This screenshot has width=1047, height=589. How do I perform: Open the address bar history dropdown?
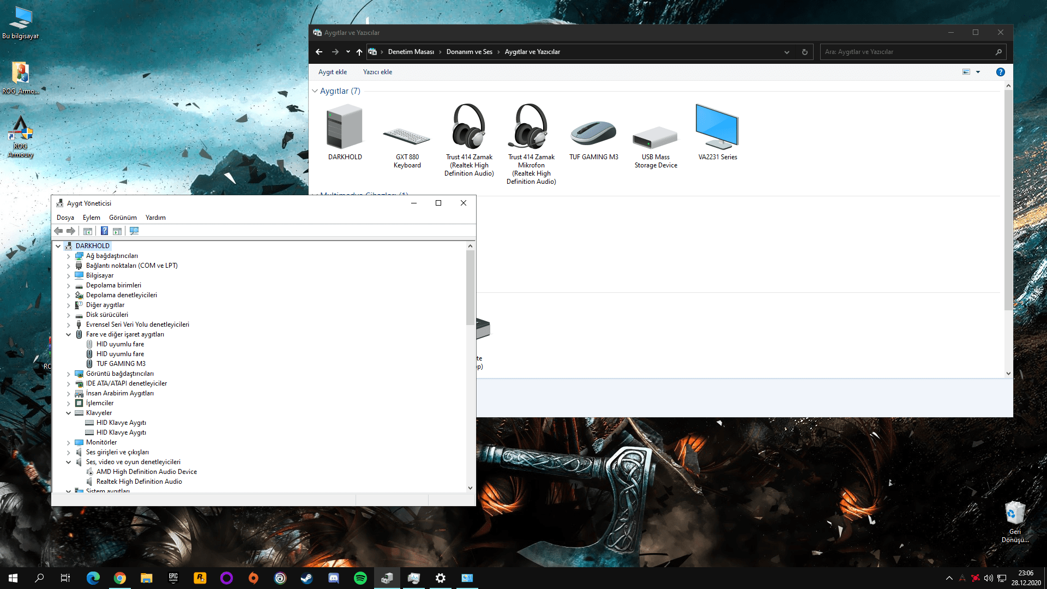(x=786, y=52)
